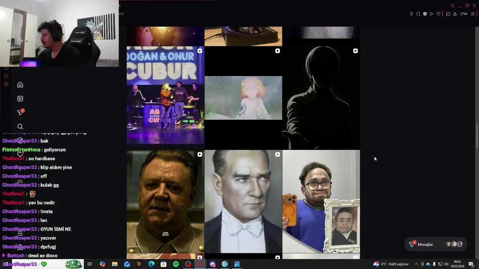The width and height of the screenshot is (479, 269).
Task: Open clock showing 00:43 20.03.2026
Action: point(457,264)
